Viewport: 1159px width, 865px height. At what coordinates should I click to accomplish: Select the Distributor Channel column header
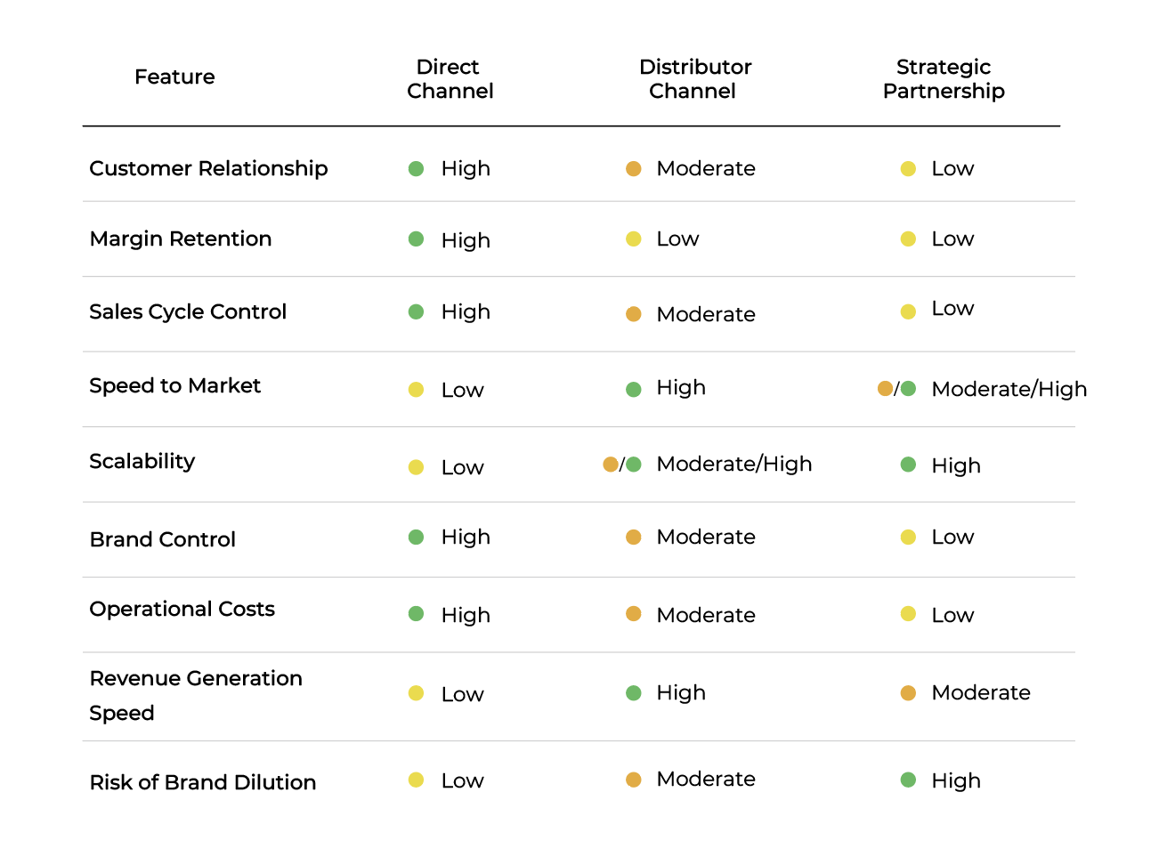(694, 78)
